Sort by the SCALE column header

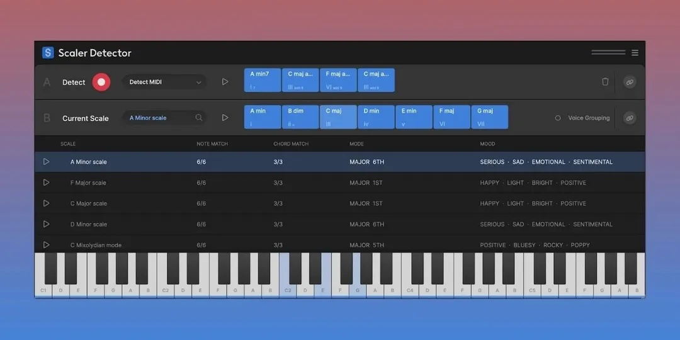tap(68, 144)
